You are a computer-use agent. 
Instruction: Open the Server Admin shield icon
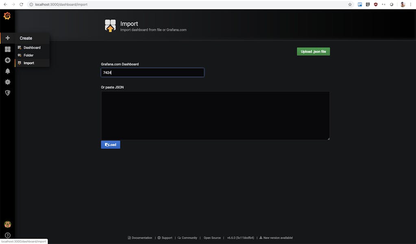coord(7,93)
